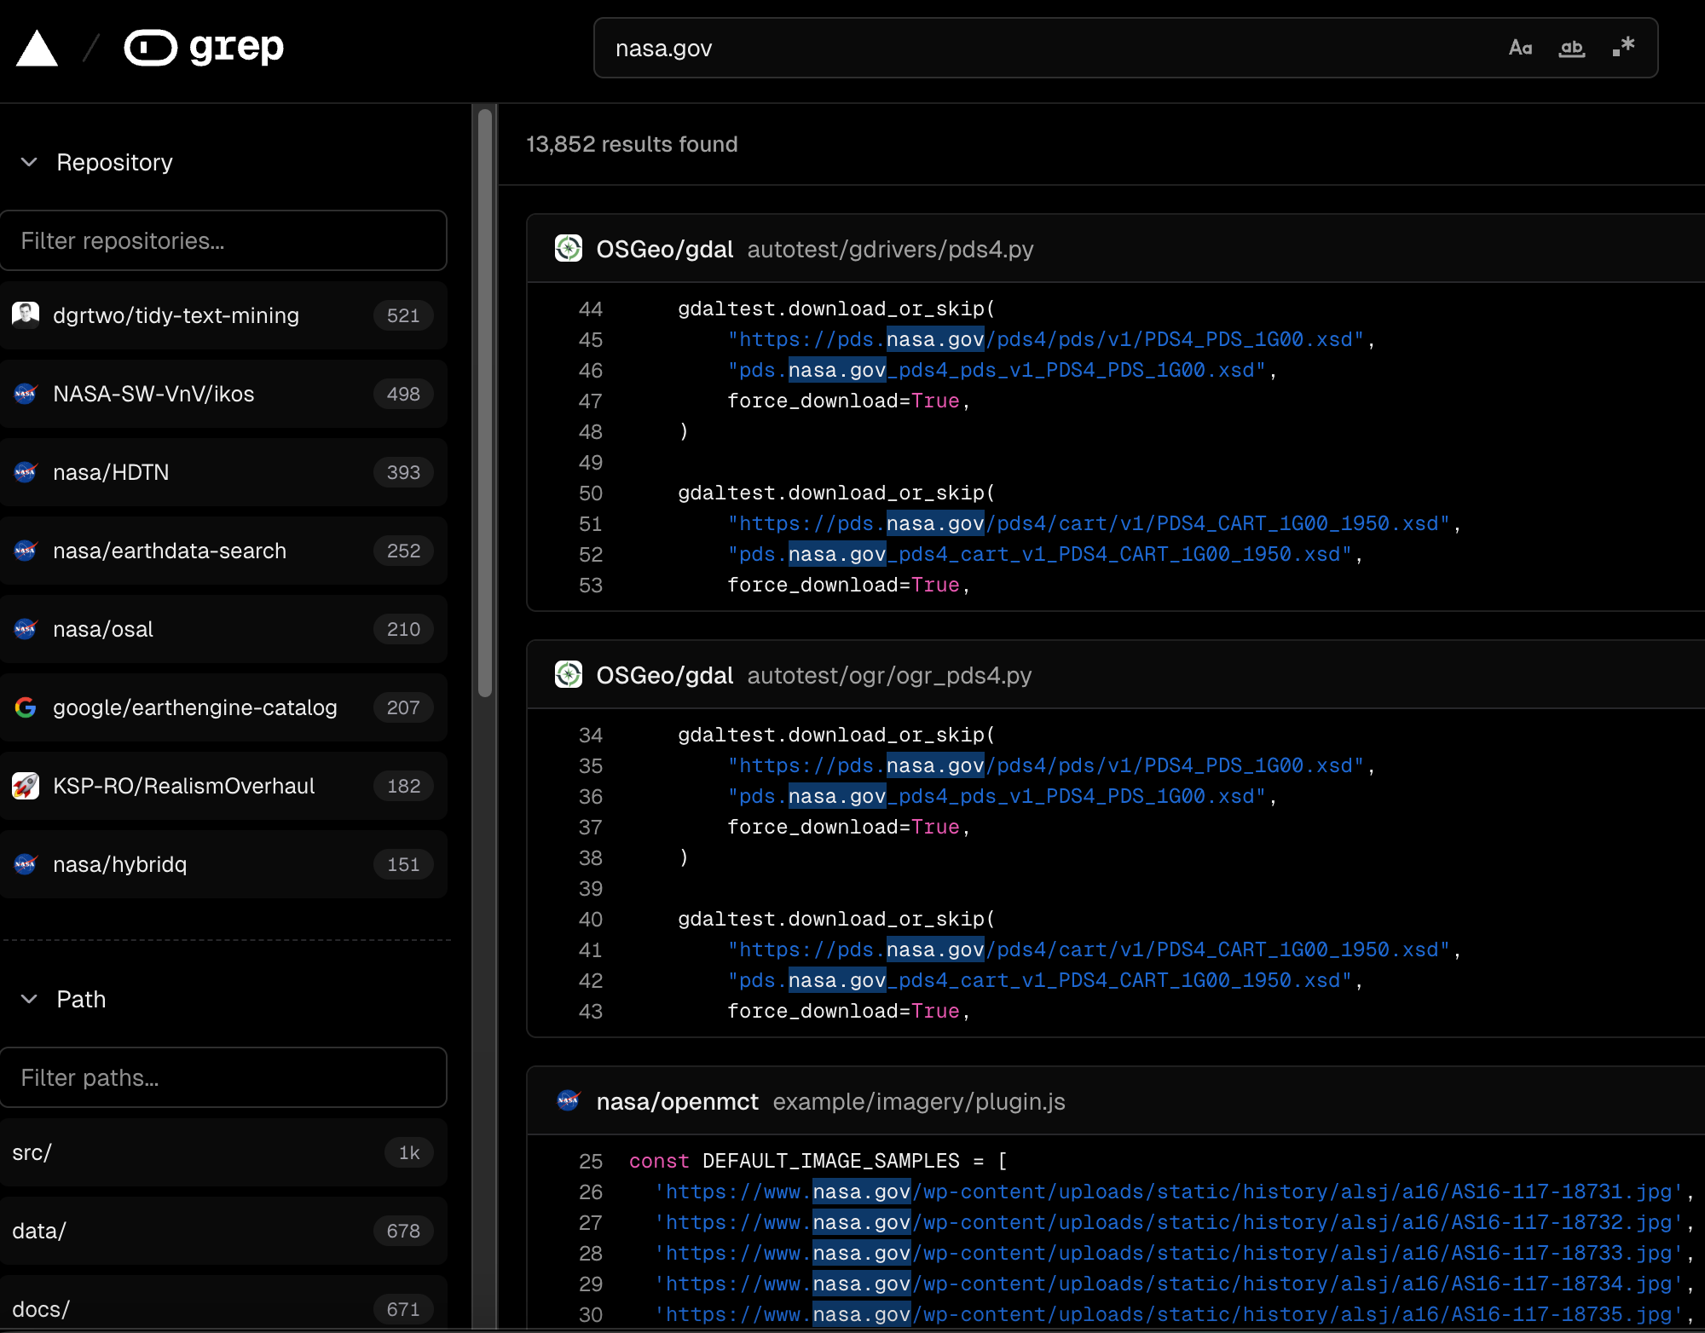Collapse the Repository filter section
This screenshot has height=1333, width=1705.
[29, 162]
